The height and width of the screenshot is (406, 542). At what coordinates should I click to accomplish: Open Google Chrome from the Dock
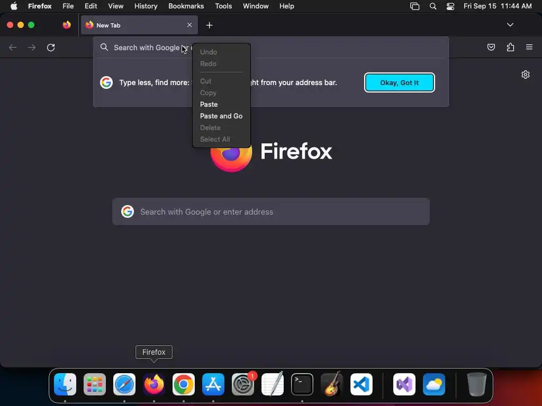coord(184,384)
